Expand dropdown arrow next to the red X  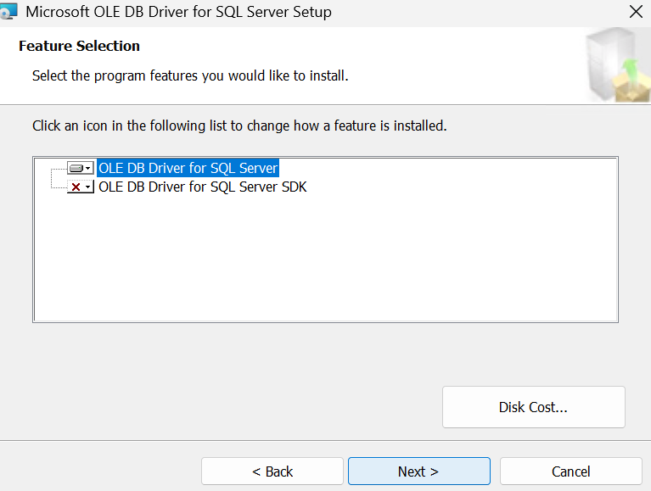pyautogui.click(x=88, y=187)
